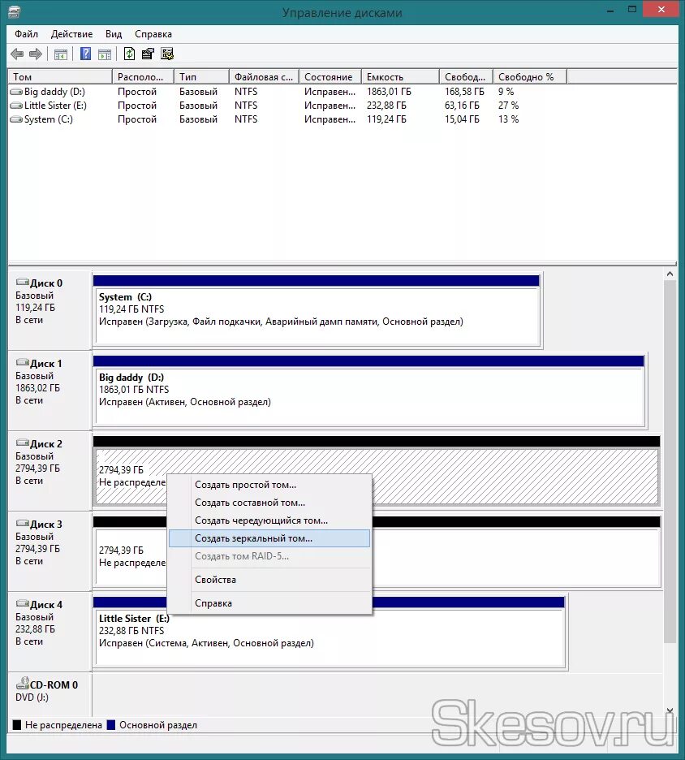The width and height of the screenshot is (685, 760).
Task: Open the Действие menu
Action: (x=72, y=34)
